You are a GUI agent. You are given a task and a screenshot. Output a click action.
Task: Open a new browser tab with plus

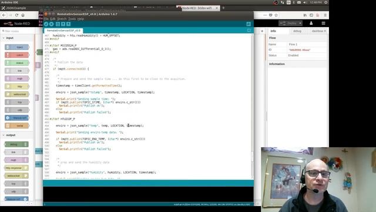pyautogui.click(x=223, y=8)
